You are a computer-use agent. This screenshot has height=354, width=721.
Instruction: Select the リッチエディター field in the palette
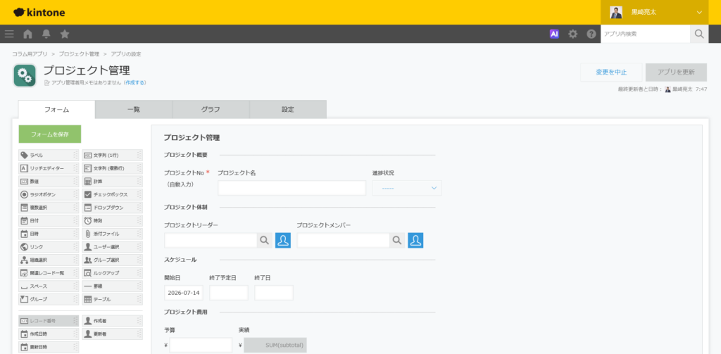(x=49, y=168)
